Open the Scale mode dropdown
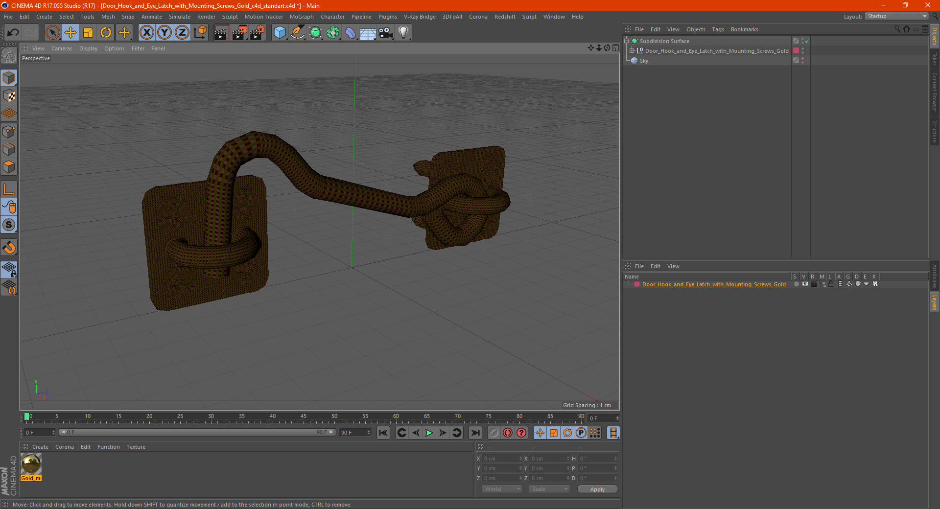This screenshot has width=940, height=509. pos(549,489)
